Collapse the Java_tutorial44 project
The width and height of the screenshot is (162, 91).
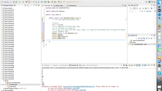coord(2,79)
